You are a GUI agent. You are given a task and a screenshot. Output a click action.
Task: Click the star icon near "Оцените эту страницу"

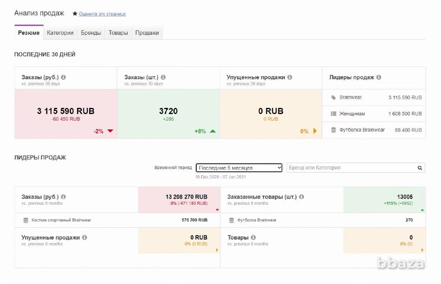75,14
